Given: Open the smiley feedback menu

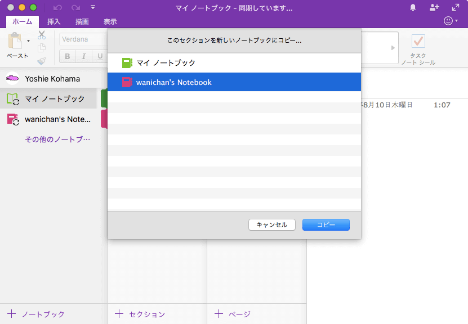Looking at the screenshot, I should (x=451, y=21).
